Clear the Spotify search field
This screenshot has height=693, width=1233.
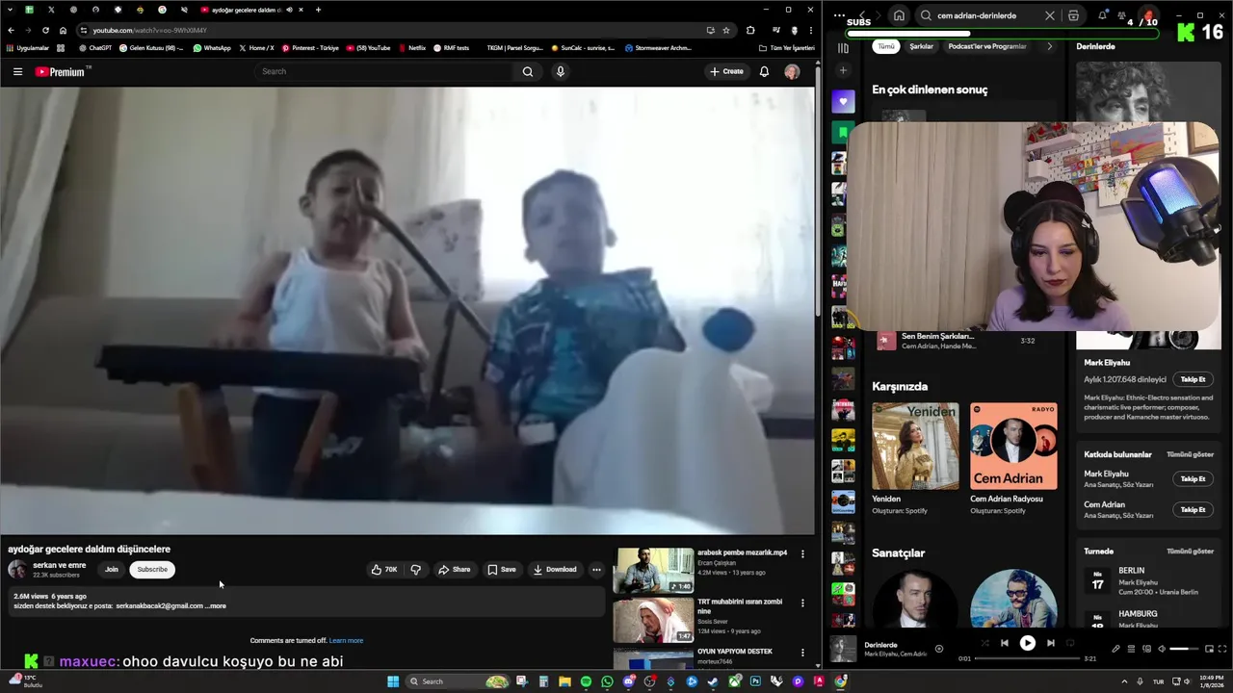(1050, 15)
